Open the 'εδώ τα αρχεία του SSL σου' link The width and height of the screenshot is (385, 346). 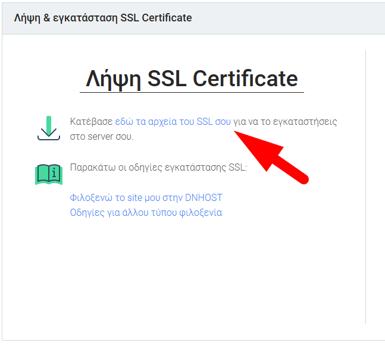coord(173,121)
